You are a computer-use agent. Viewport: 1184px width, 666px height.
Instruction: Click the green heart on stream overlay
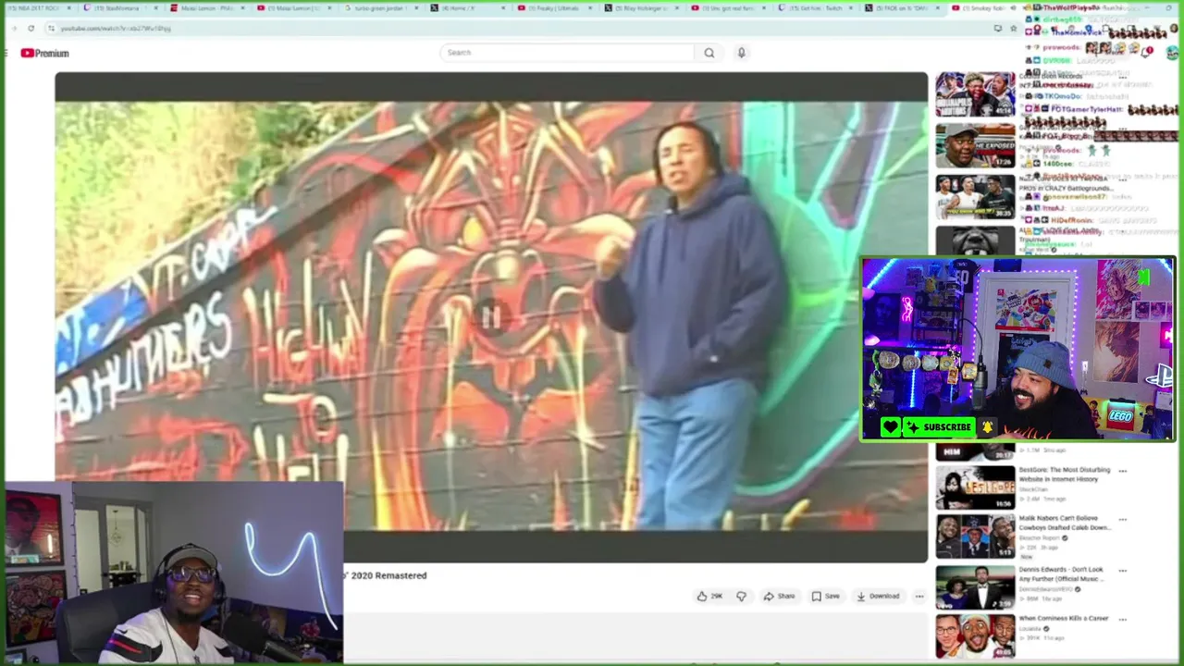[x=891, y=427]
